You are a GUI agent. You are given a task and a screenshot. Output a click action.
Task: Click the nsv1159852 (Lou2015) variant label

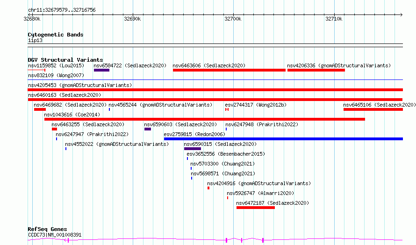click(x=56, y=65)
